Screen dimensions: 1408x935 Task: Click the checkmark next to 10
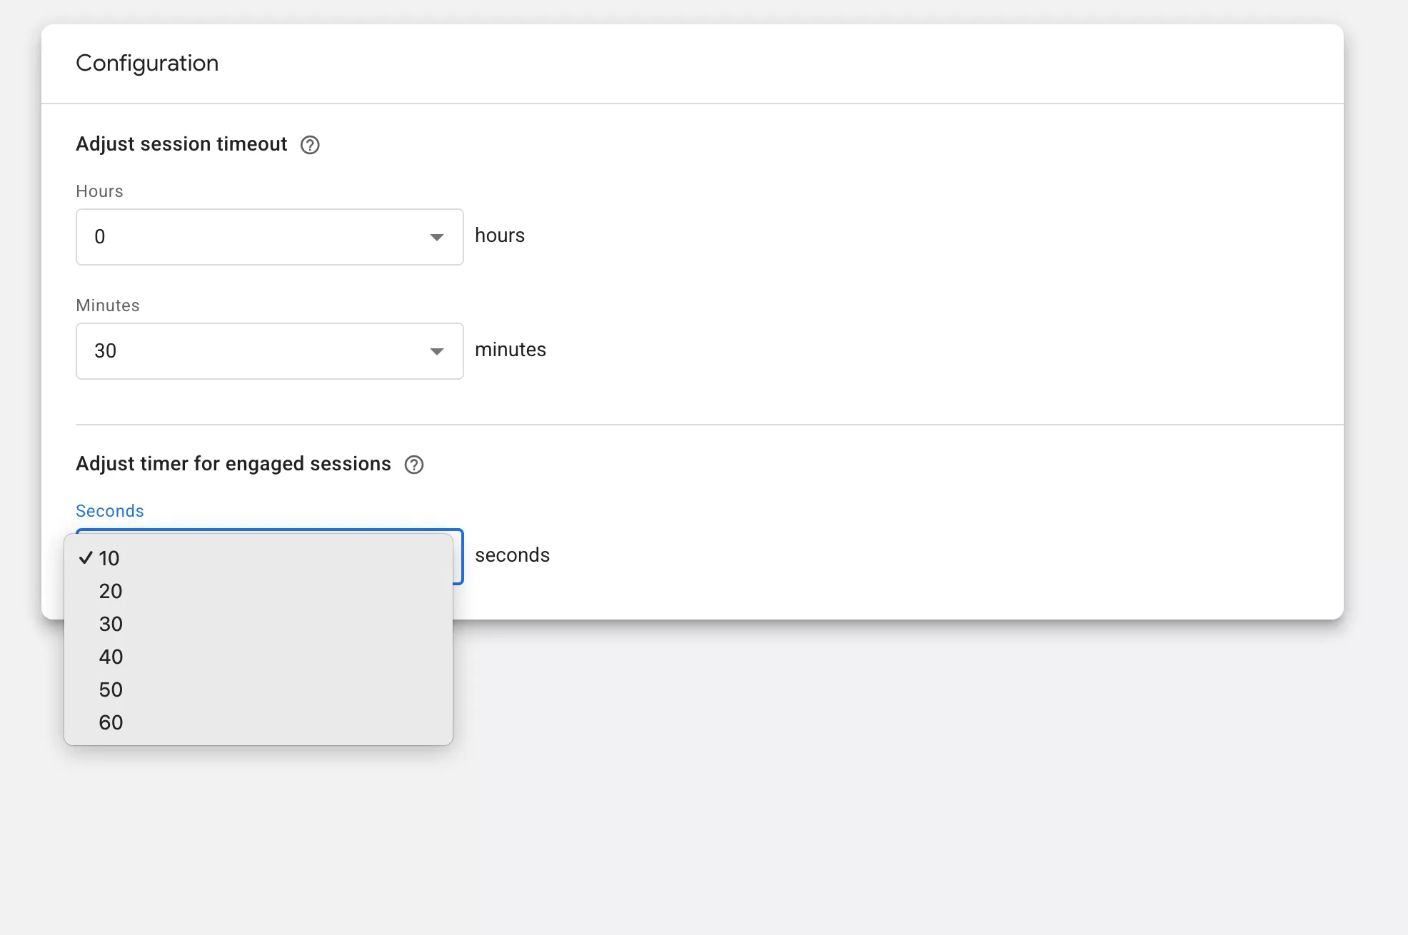(86, 558)
